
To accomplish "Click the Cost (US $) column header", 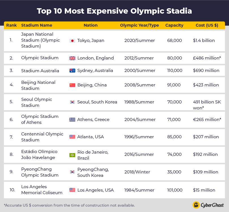I will (207, 25).
